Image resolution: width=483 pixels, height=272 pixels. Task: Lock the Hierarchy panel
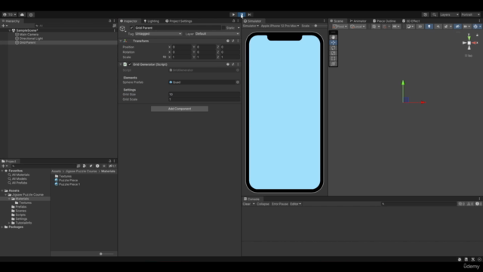point(109,21)
